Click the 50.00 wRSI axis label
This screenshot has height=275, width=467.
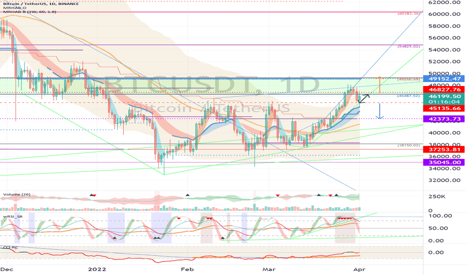point(438,228)
